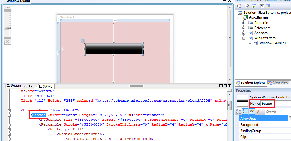
Task: Click the designer zoom slider thumb
Action: 7,28
